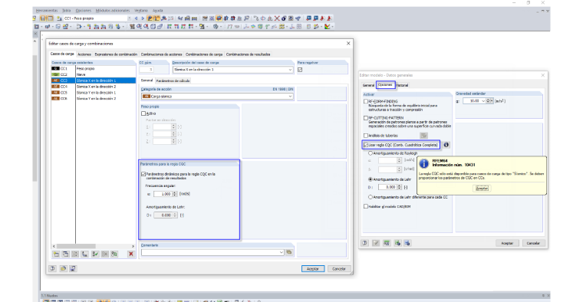This screenshot has width=583, height=302.
Task: Enable Habilitar el modelo CAD/BIM checkbox
Action: pos(366,206)
